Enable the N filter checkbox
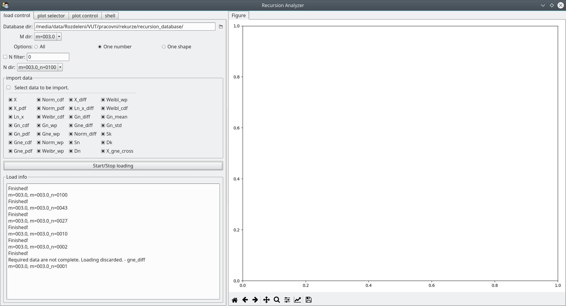The width and height of the screenshot is (566, 306). pyautogui.click(x=5, y=57)
